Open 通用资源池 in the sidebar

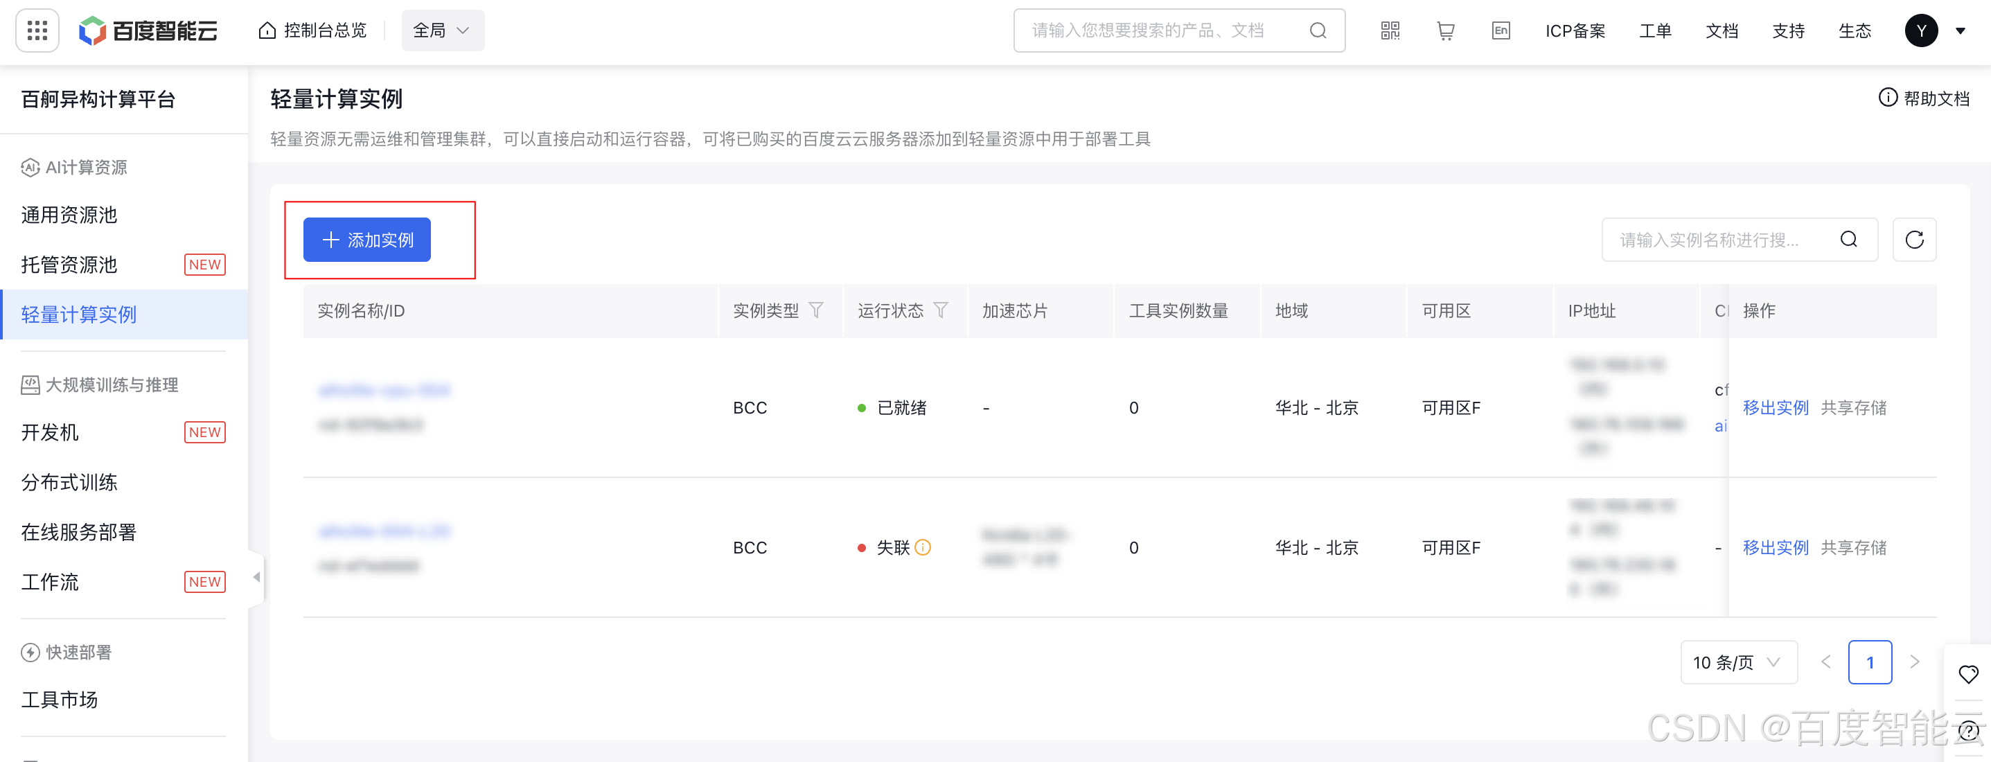[69, 215]
